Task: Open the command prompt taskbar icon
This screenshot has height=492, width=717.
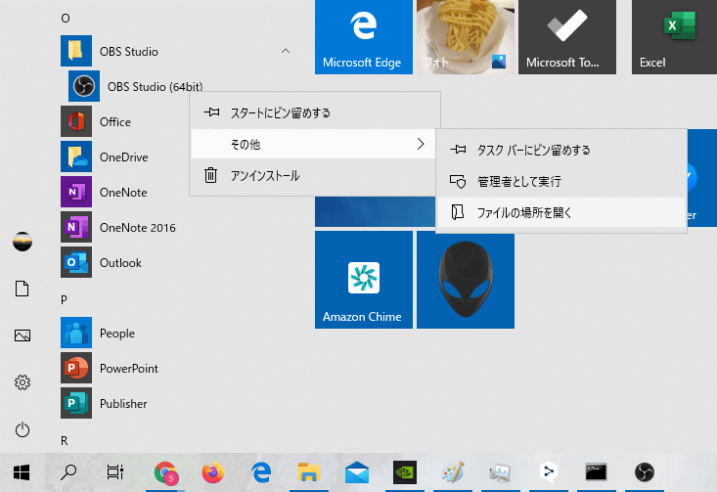Action: point(597,472)
